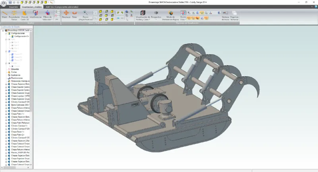The width and height of the screenshot is (318, 172).
Task: Open Filtros de Selección dropdown
Action: (47, 15)
